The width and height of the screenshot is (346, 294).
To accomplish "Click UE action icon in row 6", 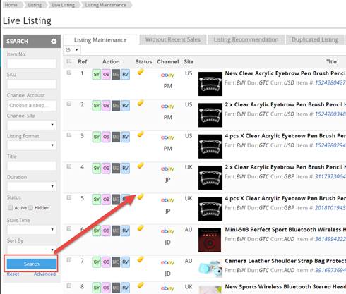I will click(116, 231).
